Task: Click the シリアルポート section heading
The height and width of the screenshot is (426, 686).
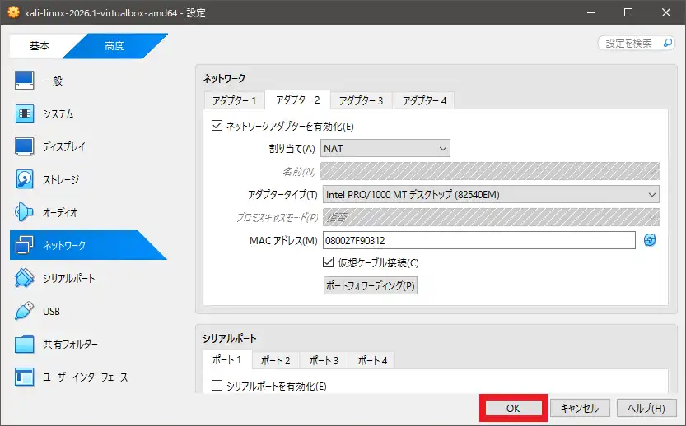Action: 229,338
